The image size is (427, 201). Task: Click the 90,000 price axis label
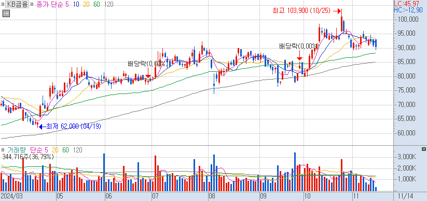[407, 48]
